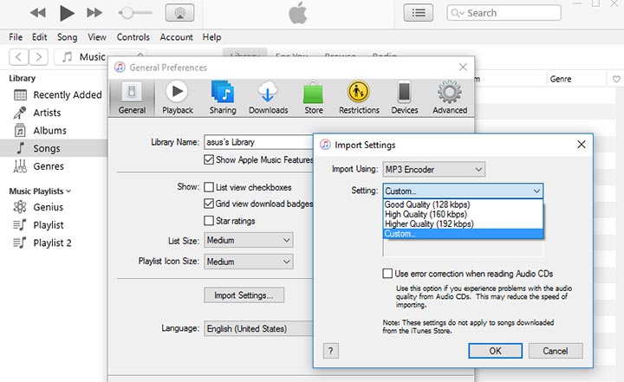This screenshot has height=382, width=624.
Task: Switch to the Devices preferences tab
Action: 405,98
